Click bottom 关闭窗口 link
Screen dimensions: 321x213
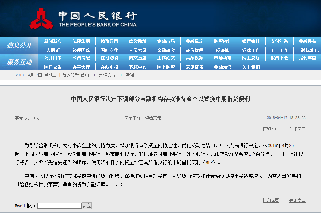(297, 200)
